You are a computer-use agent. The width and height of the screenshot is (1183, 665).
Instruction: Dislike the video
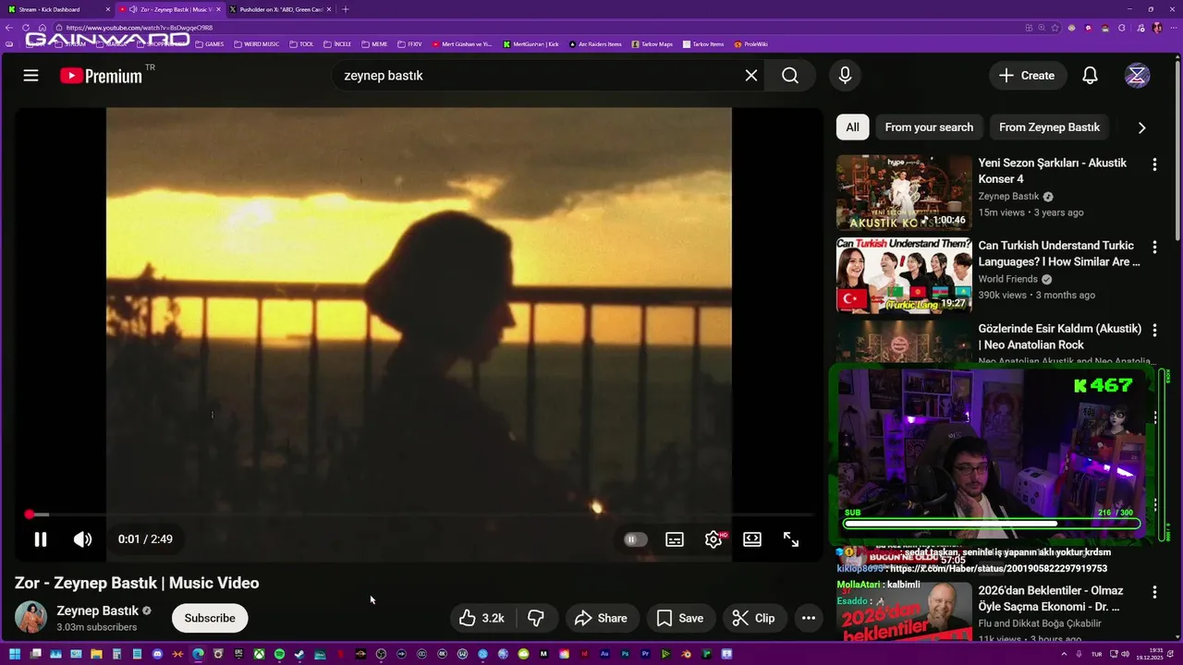pyautogui.click(x=536, y=618)
